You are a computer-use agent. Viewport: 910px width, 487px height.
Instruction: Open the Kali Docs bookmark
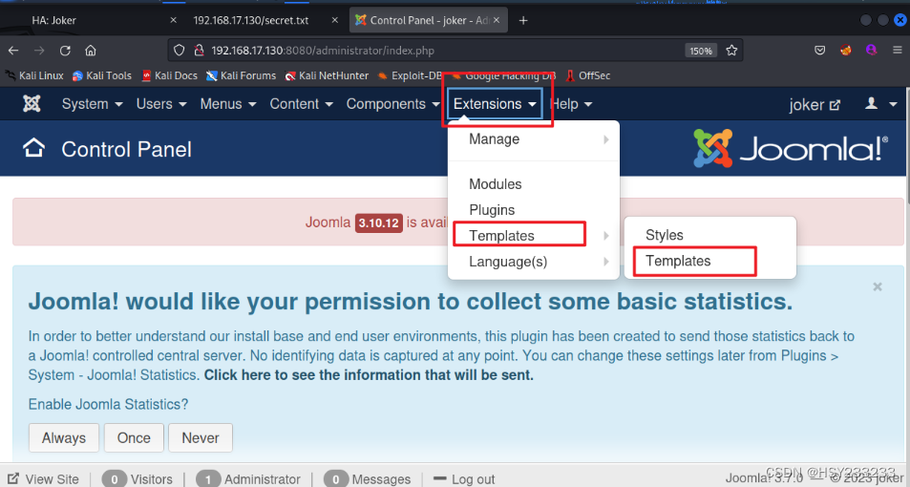(169, 75)
